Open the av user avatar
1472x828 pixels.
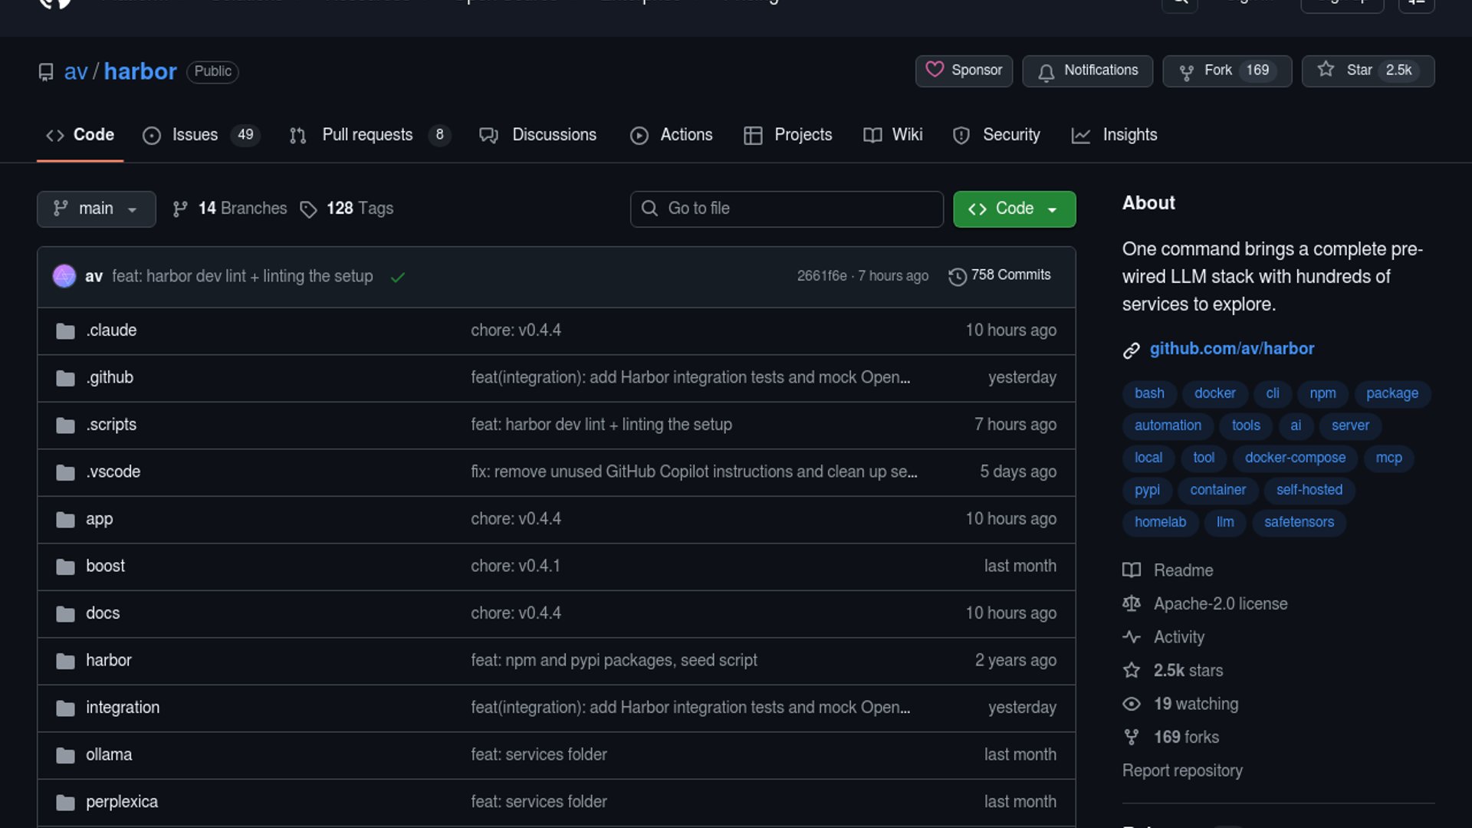64,276
